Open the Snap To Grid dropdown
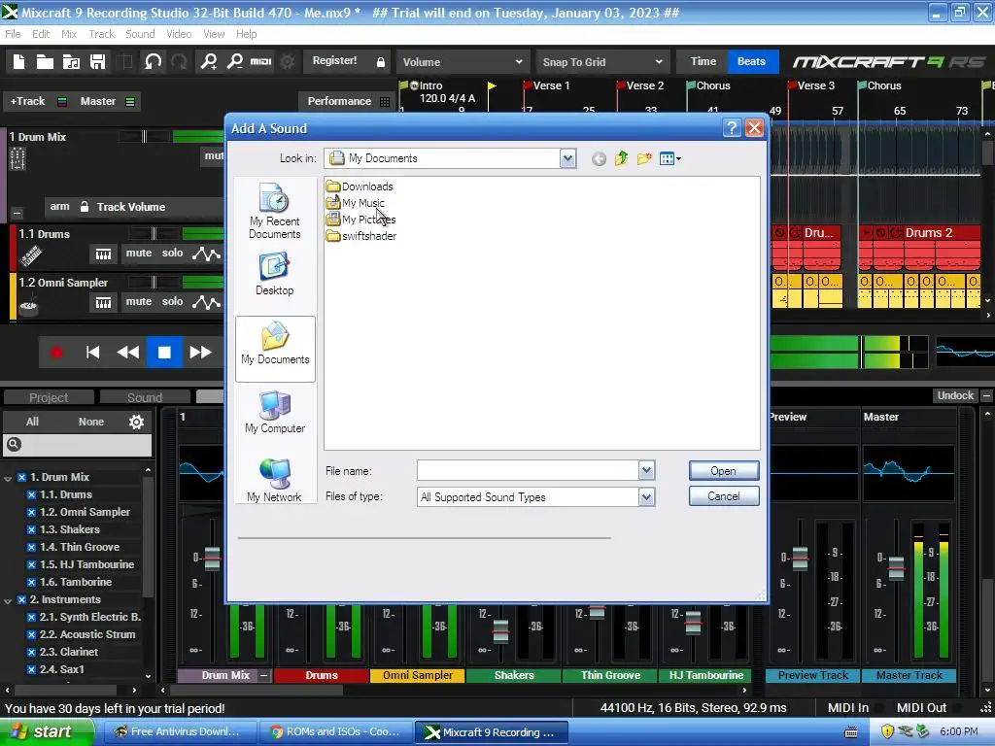The image size is (995, 746). coord(602,62)
